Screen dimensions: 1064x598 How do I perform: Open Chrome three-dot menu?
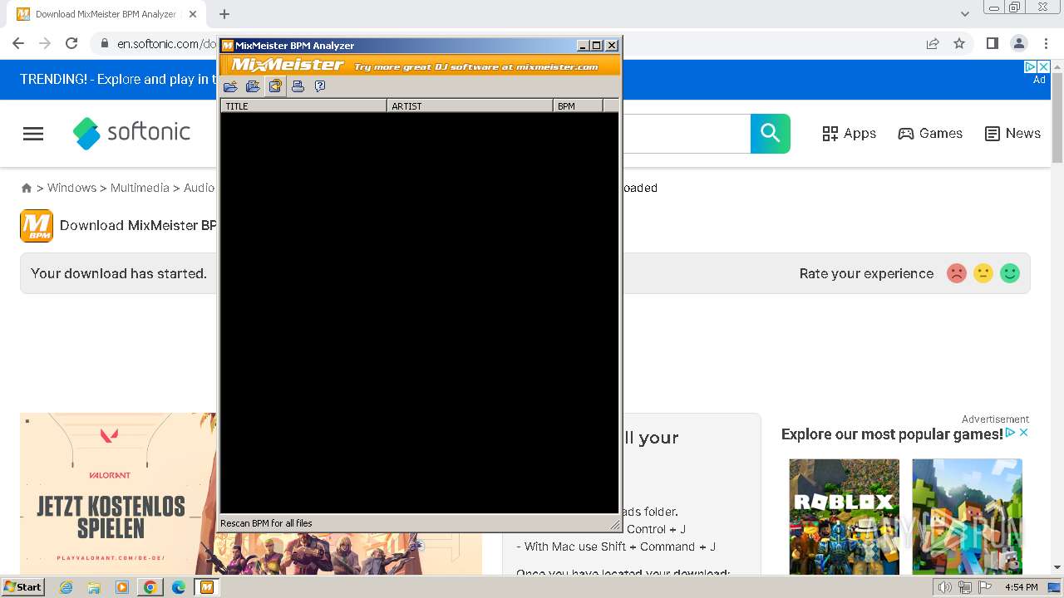click(x=1046, y=43)
